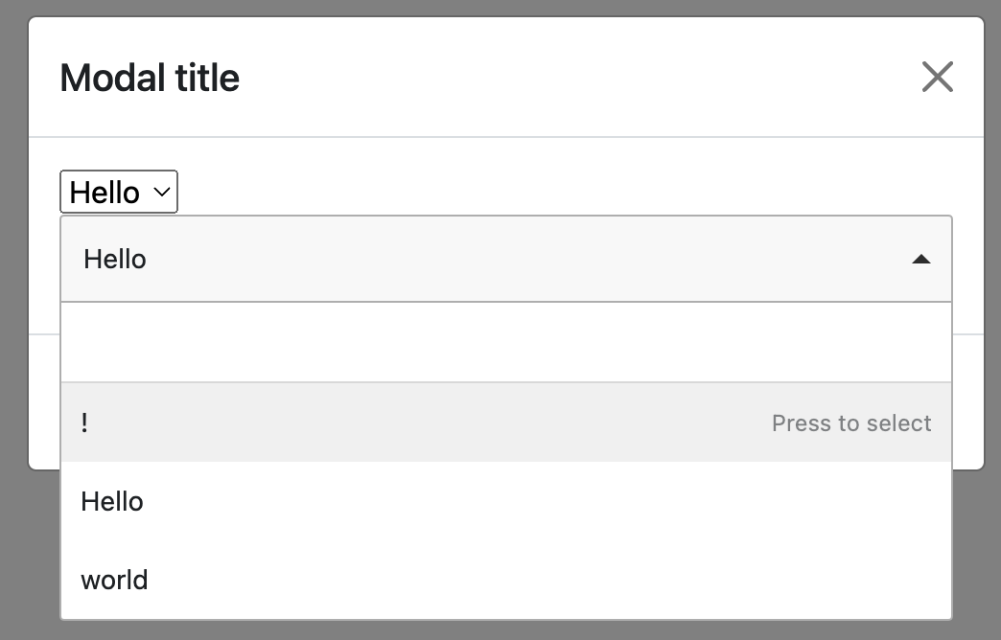Pick the "world" option from the list
Image resolution: width=1001 pixels, height=640 pixels.
(x=114, y=581)
